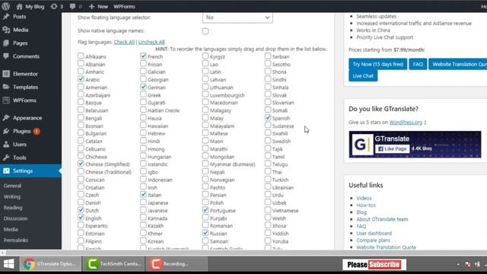487x274 pixels.
Task: Click the Live Chat button
Action: coord(363,76)
